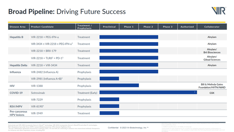Image resolution: width=234 pixels, height=132 pixels.
Task: Select the 'Hepatitis Delta' disease area cell
Action: (x=18, y=65)
